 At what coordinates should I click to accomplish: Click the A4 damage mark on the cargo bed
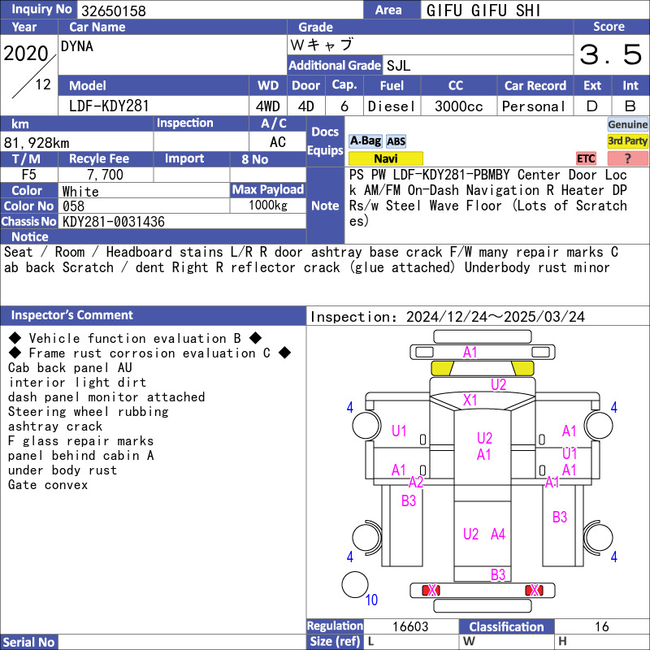tap(498, 534)
